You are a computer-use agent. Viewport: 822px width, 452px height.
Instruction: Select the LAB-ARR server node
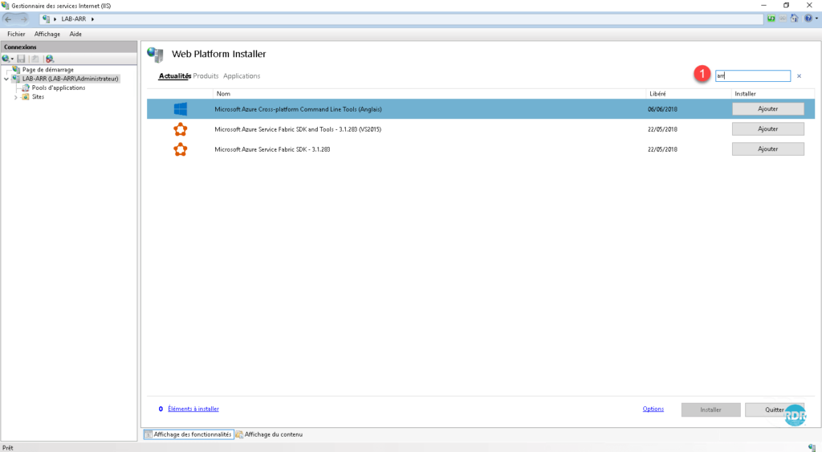click(71, 79)
